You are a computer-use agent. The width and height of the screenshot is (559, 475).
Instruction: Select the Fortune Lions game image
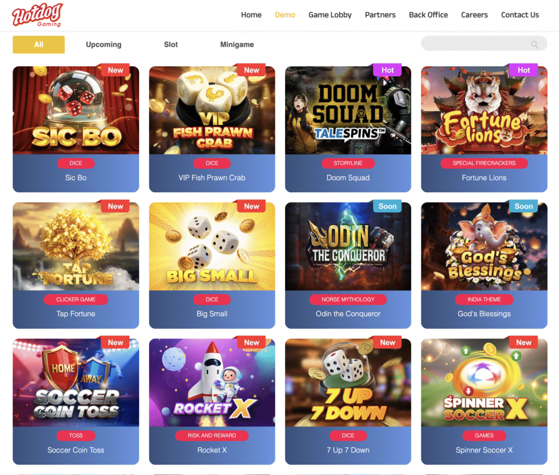click(484, 110)
